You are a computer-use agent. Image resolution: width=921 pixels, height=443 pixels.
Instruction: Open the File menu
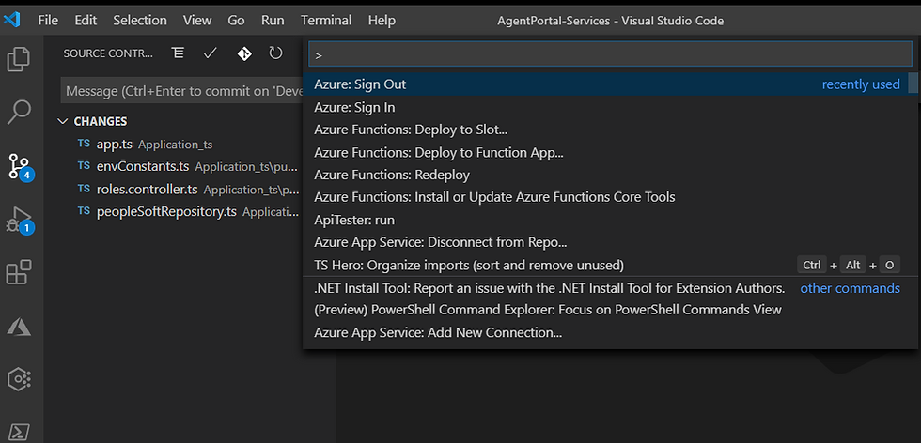click(48, 20)
